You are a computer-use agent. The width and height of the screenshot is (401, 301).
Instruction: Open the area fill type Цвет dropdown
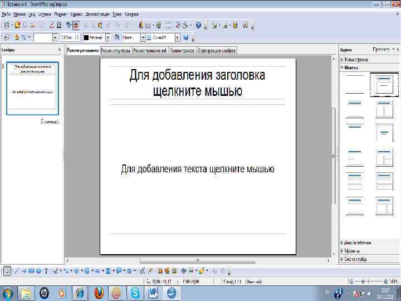pyautogui.click(x=143, y=38)
